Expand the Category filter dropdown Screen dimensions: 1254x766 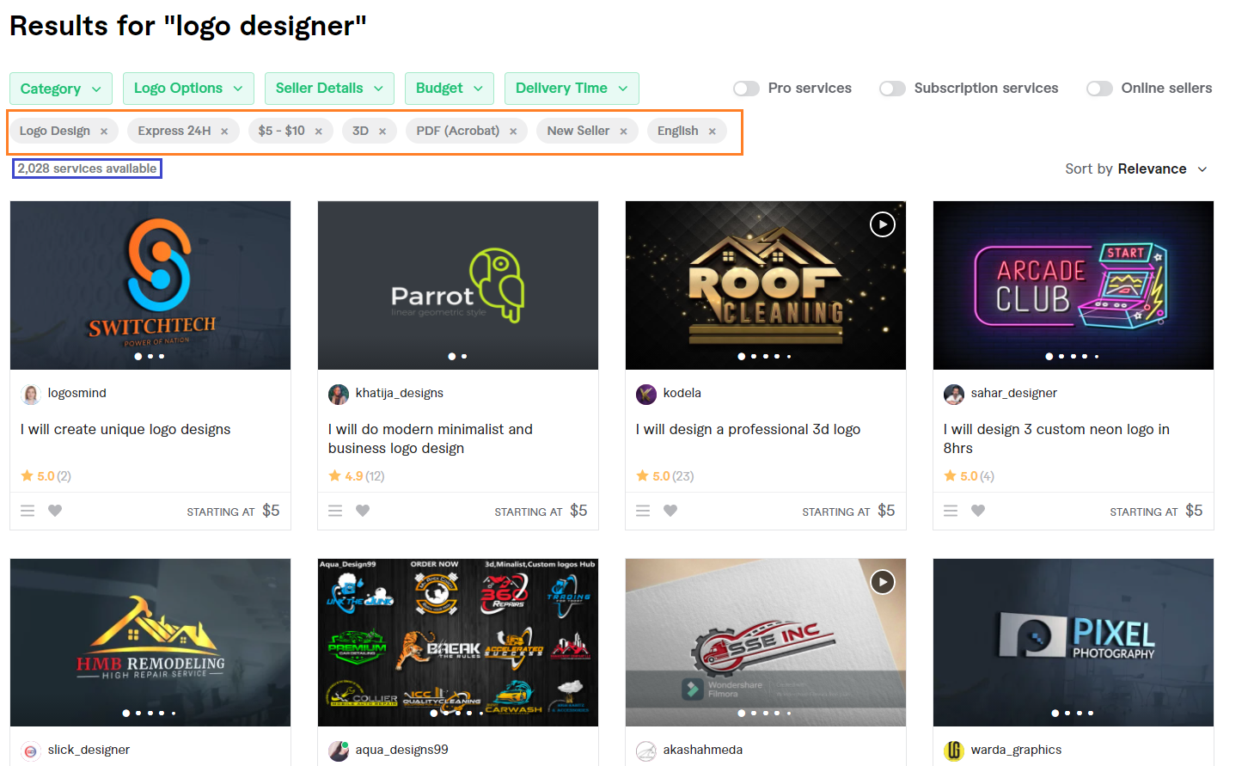point(61,89)
